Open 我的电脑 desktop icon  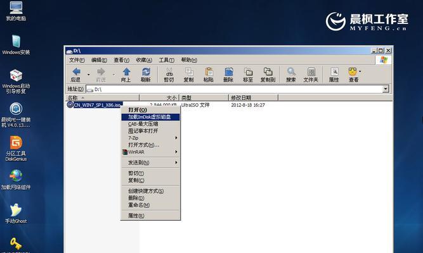[x=16, y=11]
